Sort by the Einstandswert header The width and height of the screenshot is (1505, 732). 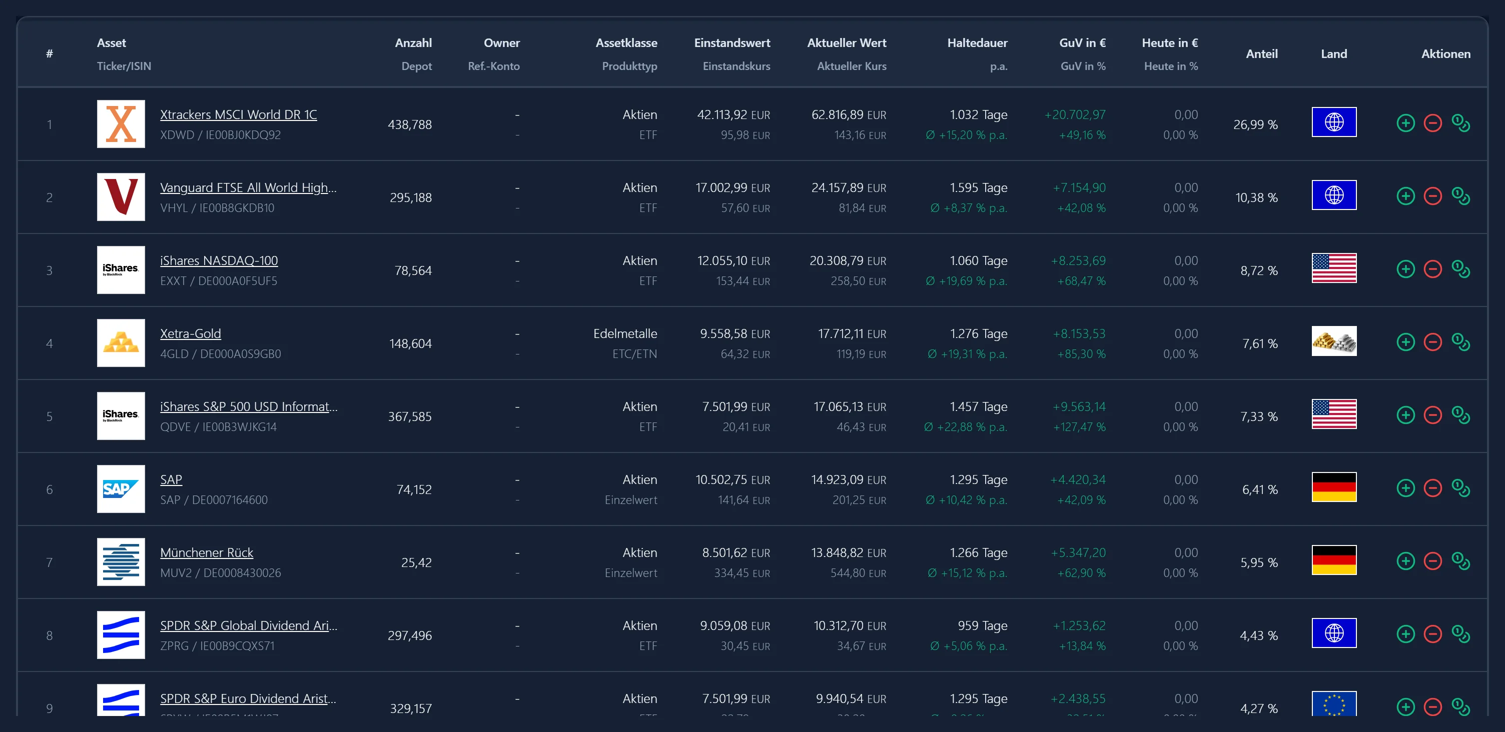pyautogui.click(x=732, y=42)
